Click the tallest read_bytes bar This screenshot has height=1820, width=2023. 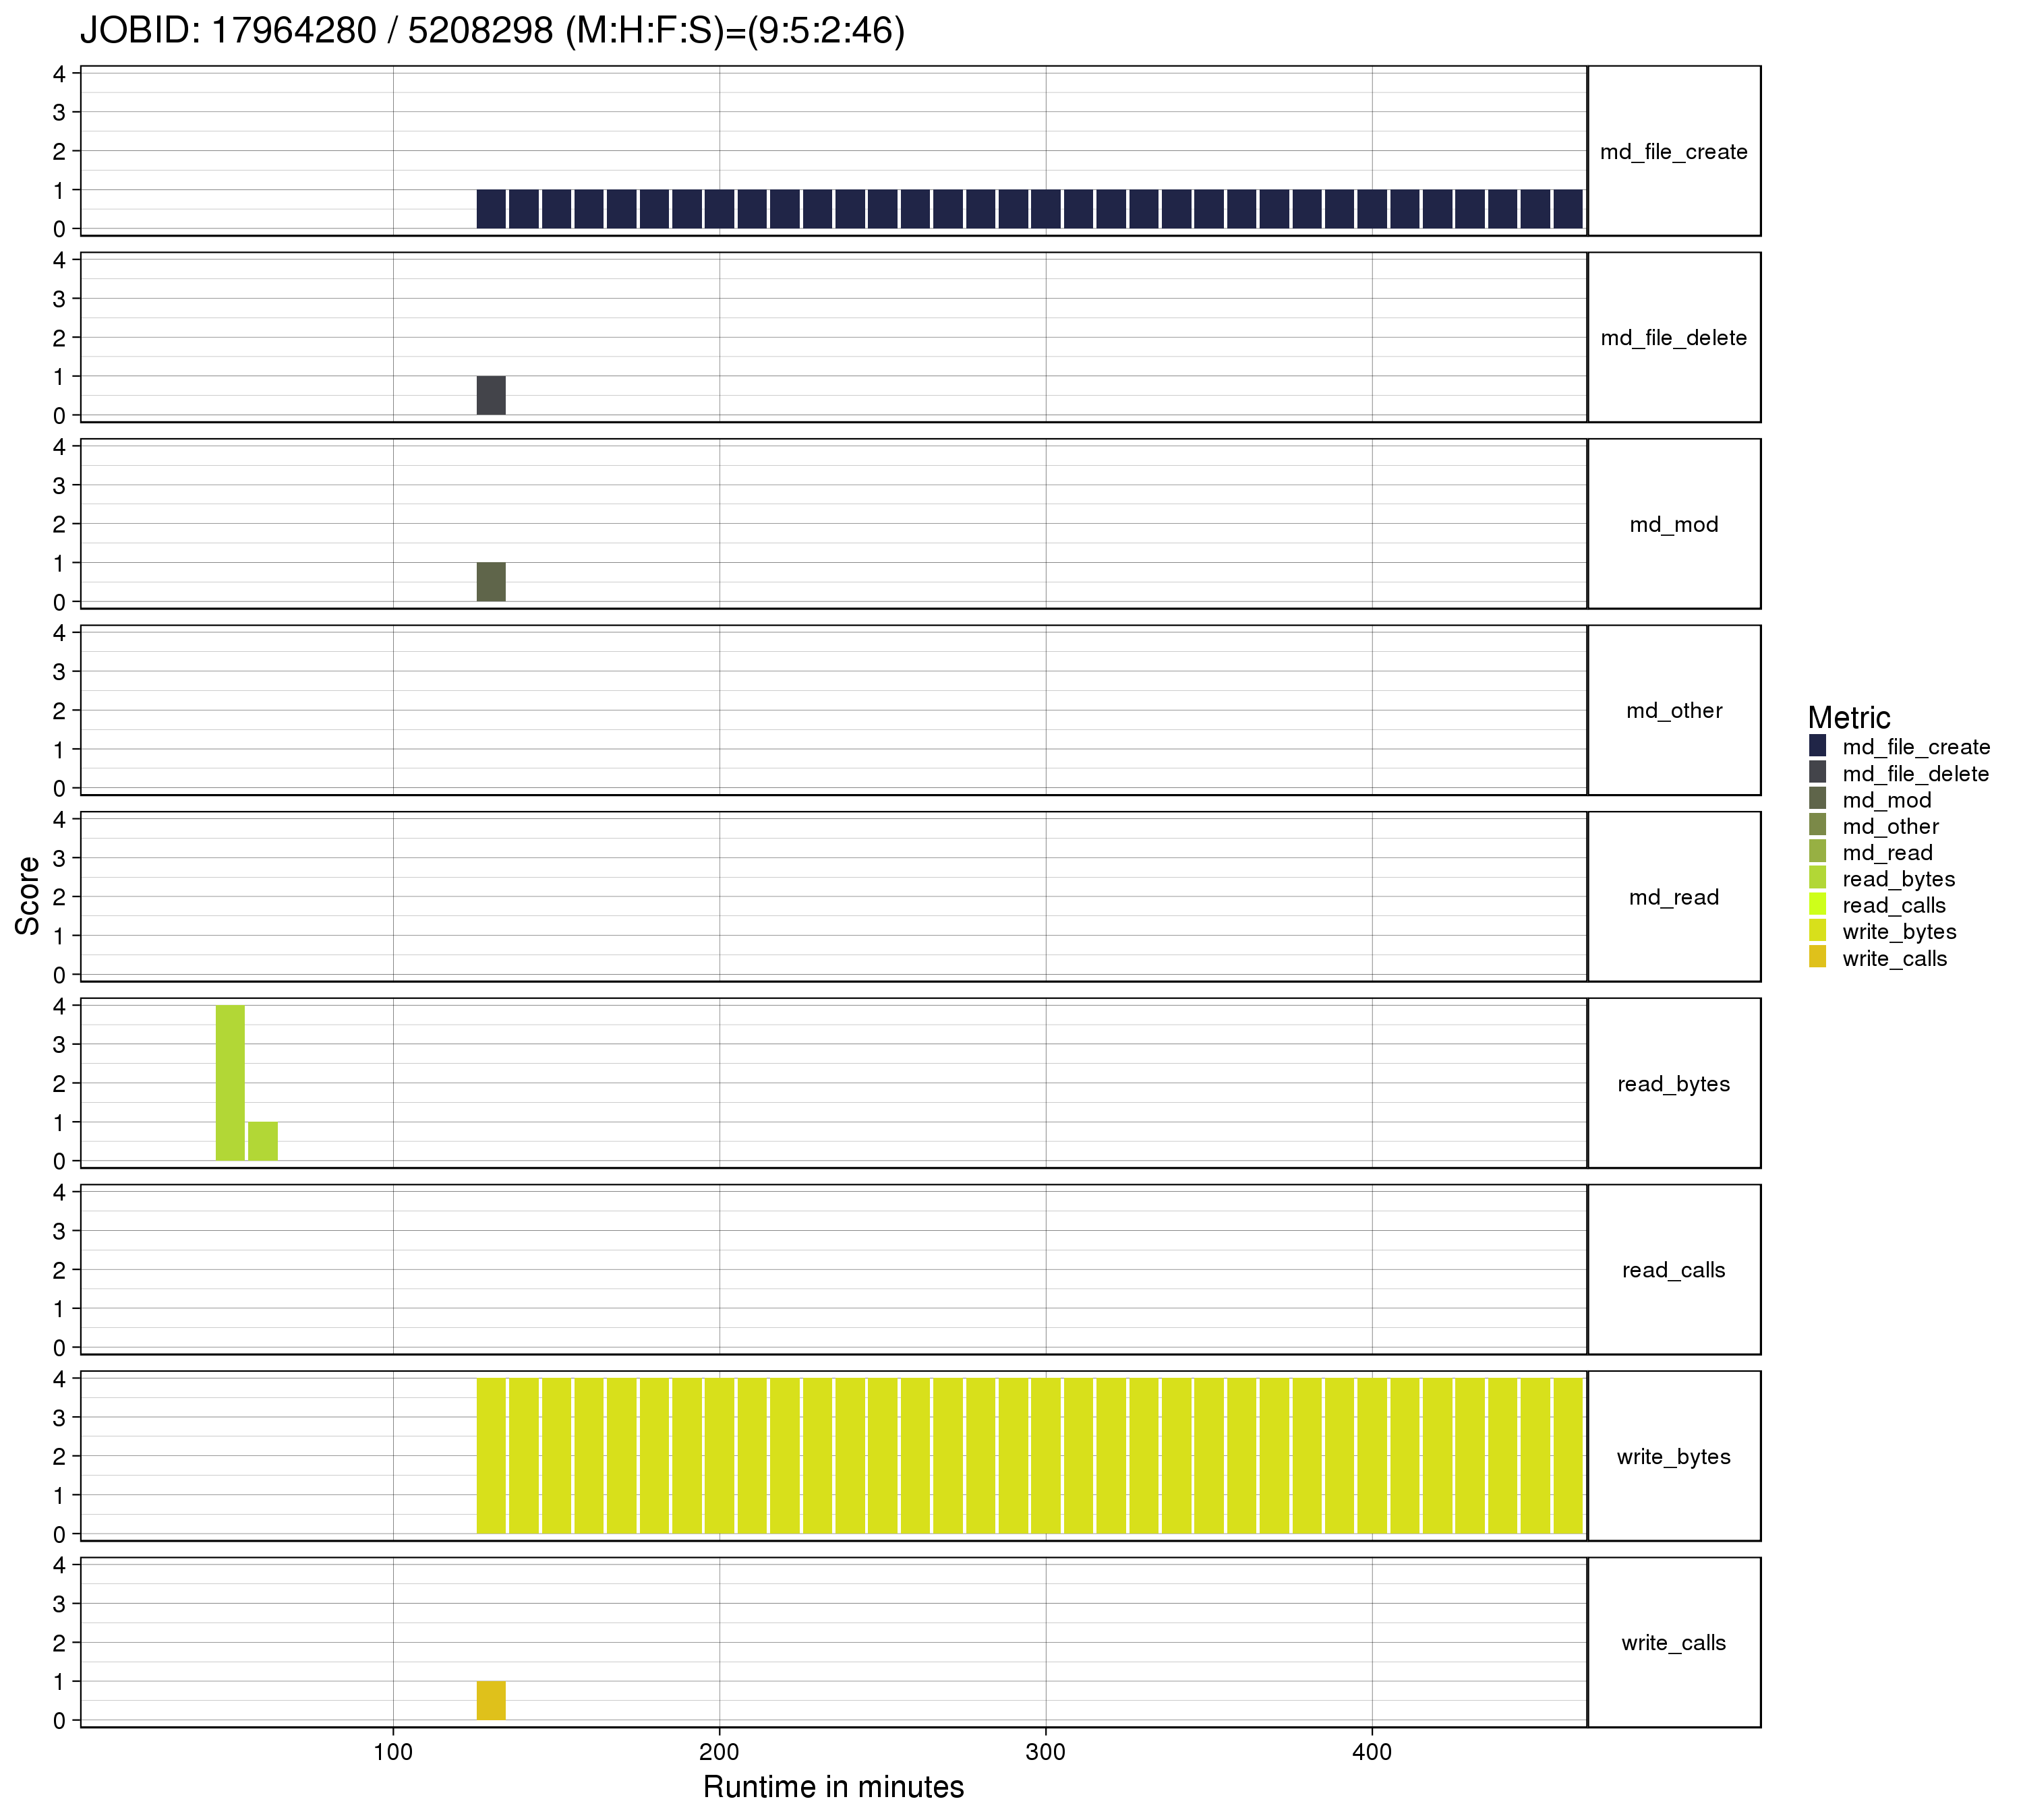coord(230,1083)
